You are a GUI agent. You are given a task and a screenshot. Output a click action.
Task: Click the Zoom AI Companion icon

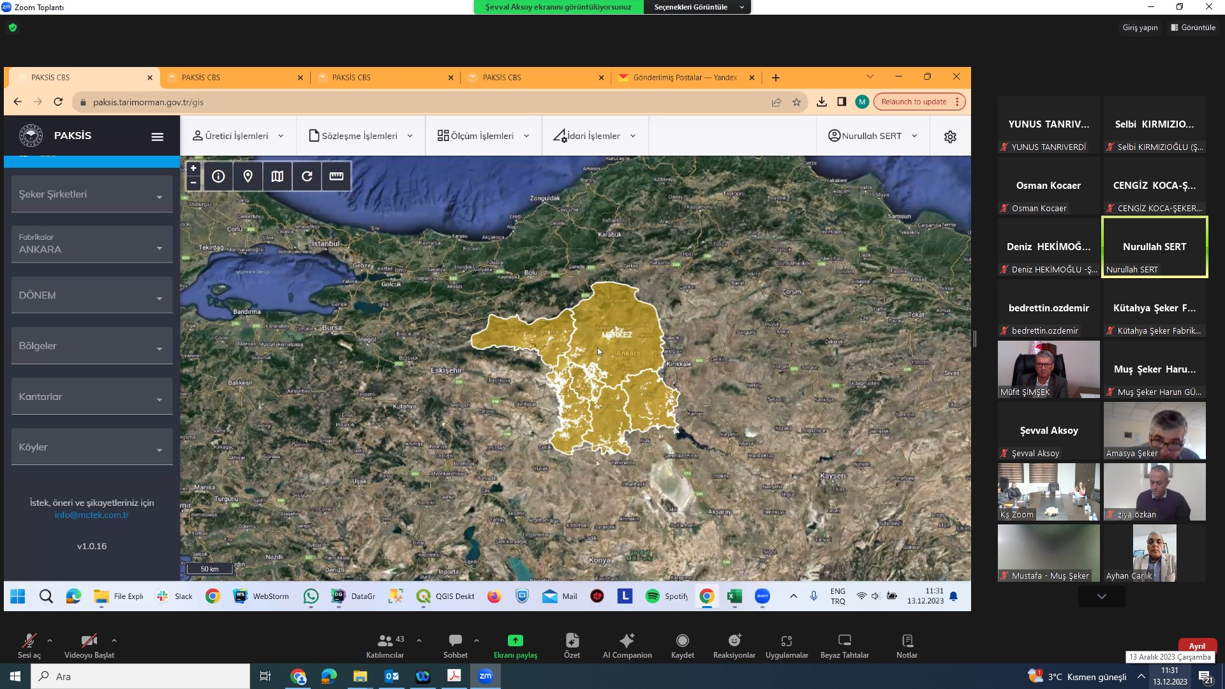pos(627,645)
